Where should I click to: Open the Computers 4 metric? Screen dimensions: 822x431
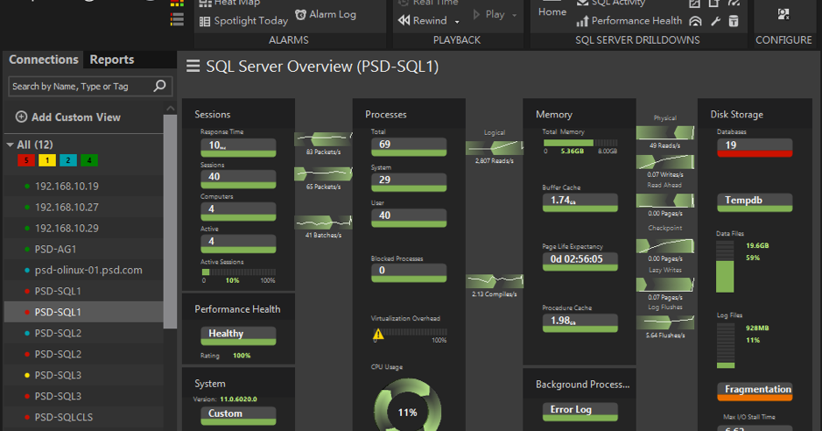(x=238, y=211)
